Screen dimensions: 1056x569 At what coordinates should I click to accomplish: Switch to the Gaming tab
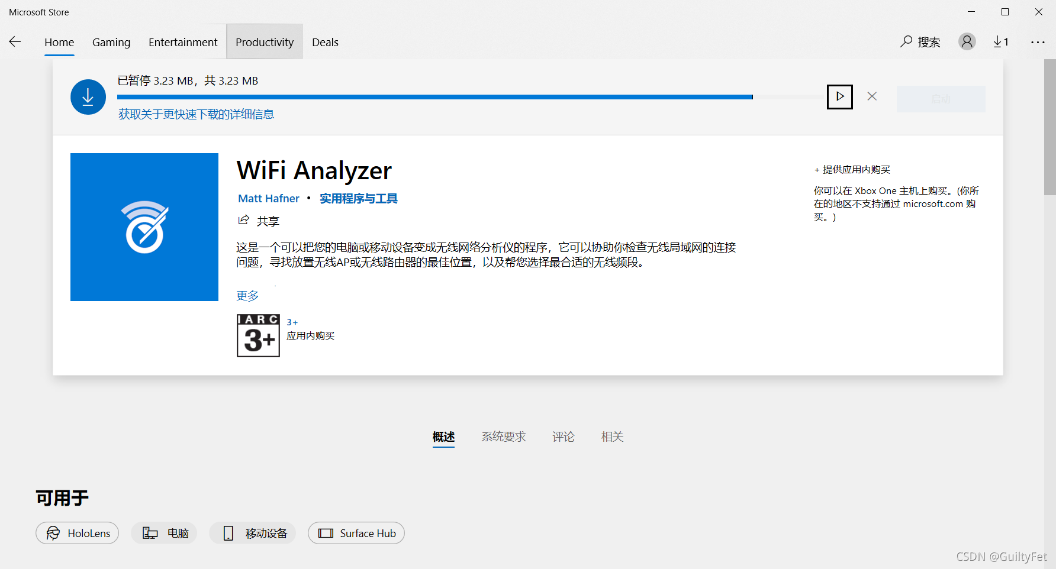111,42
